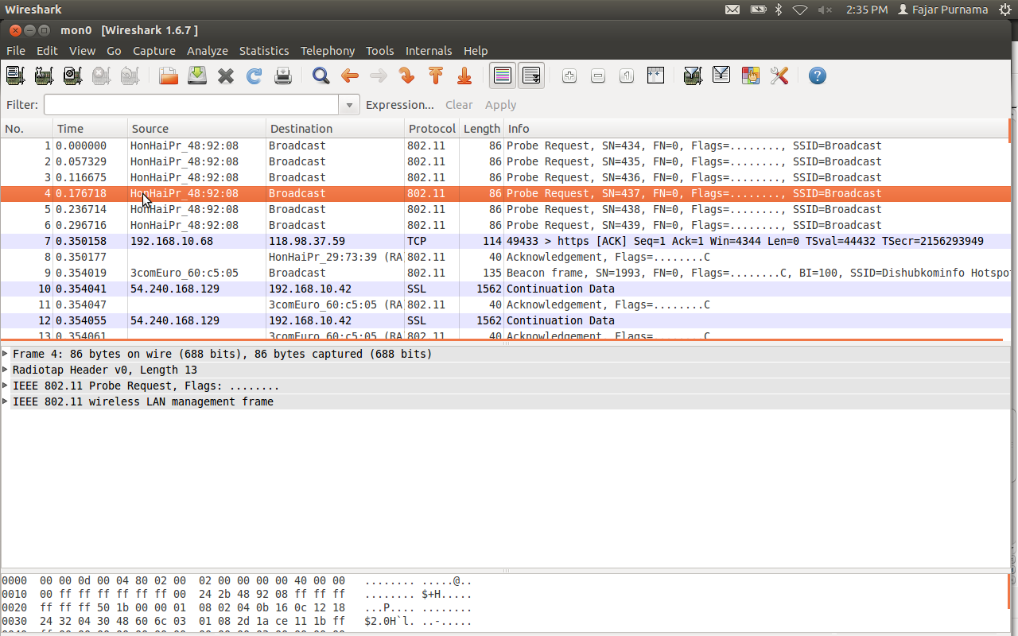Select Beacon frame packet 9
The image size is (1018, 636).
(506, 273)
